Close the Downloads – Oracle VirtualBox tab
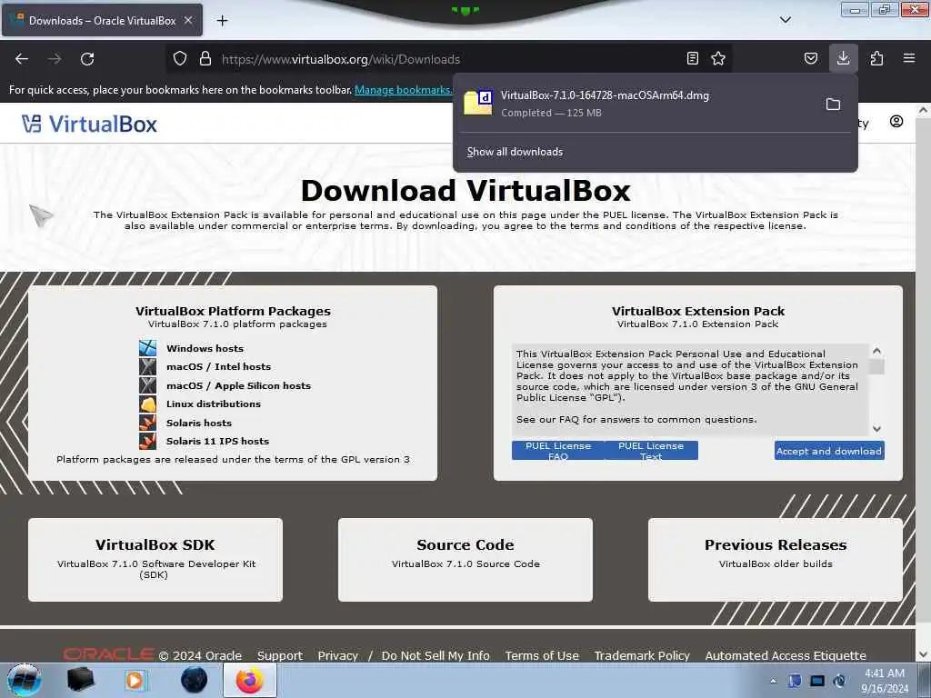931x698 pixels. (188, 20)
